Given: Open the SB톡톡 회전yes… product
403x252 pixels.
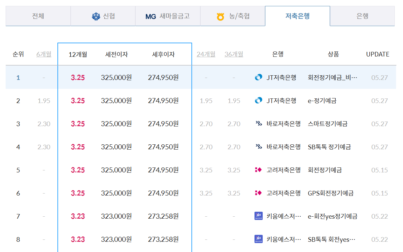Looking at the screenshot, I should [x=331, y=239].
